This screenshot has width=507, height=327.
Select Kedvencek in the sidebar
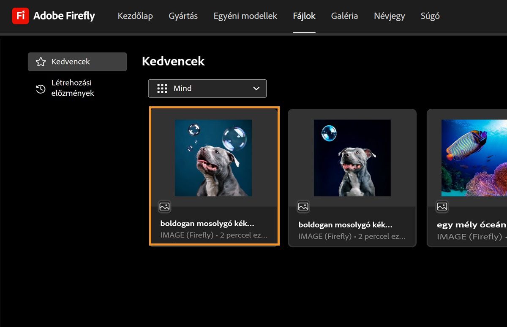point(77,62)
